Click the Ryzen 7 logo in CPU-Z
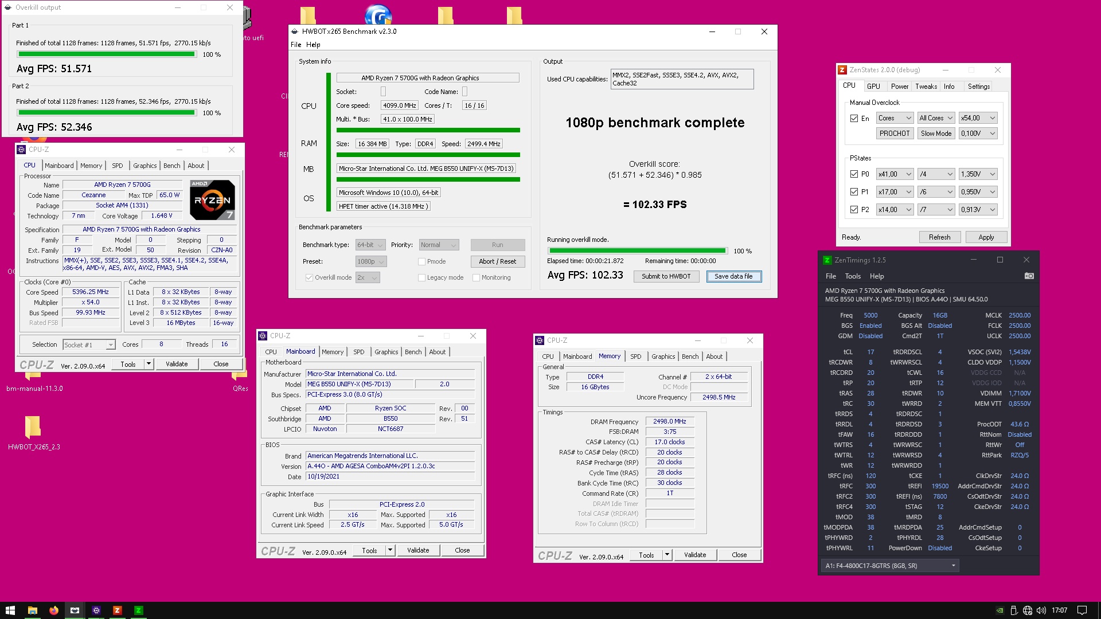Viewport: 1101px width, 619px height. tap(212, 200)
